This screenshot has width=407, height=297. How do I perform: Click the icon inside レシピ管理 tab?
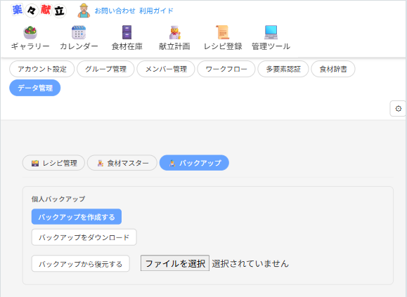(x=35, y=164)
